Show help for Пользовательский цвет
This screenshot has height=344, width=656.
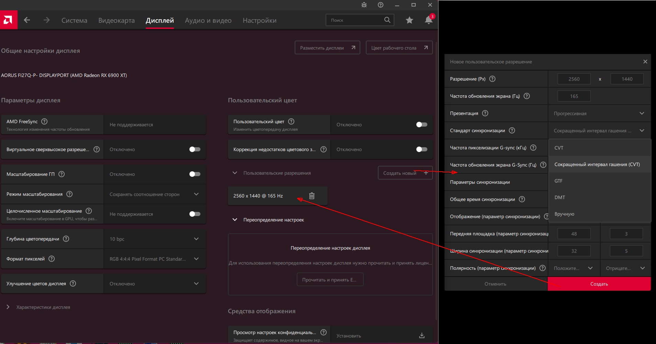[291, 121]
